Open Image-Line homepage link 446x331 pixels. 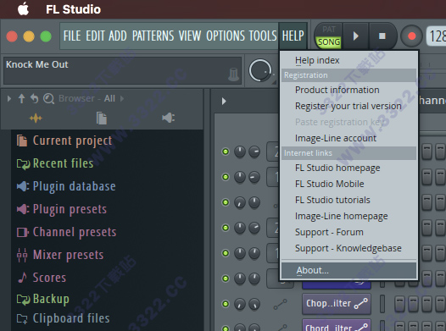pos(348,216)
